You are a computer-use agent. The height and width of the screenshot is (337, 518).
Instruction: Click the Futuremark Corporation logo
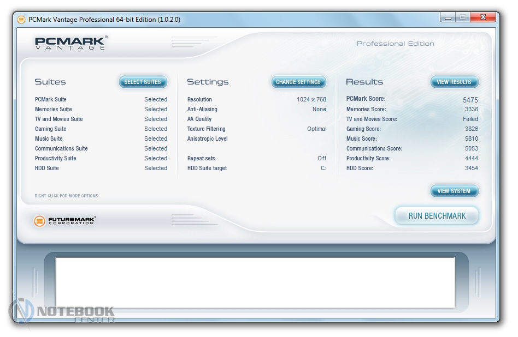(64, 221)
